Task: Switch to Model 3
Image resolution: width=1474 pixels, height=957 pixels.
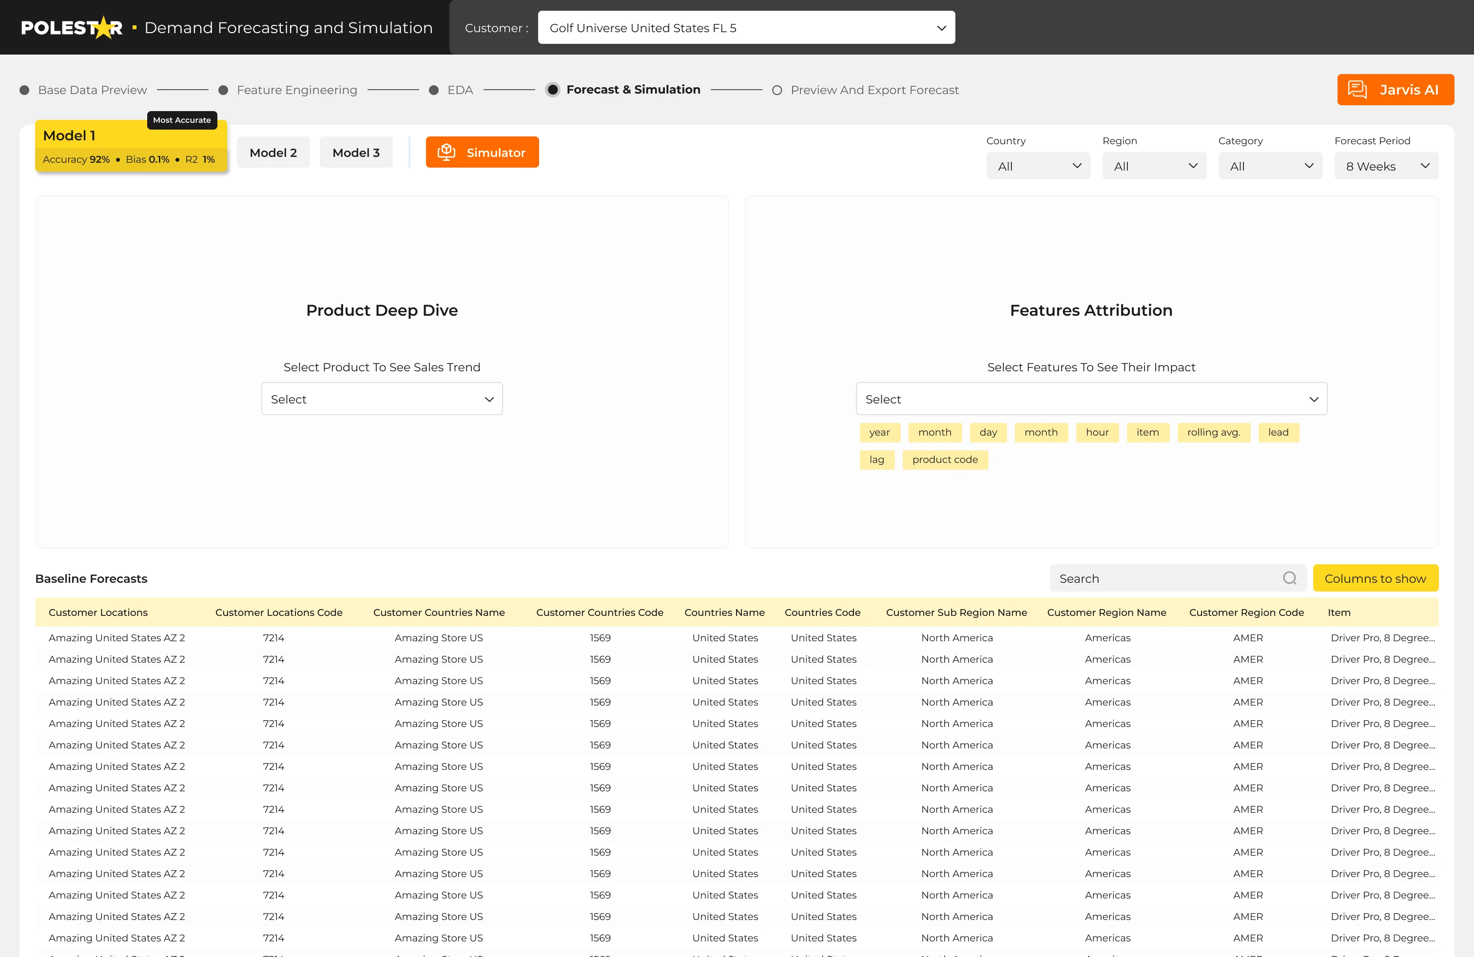Action: click(355, 152)
